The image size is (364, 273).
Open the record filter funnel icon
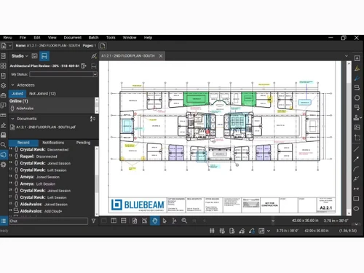click(93, 221)
